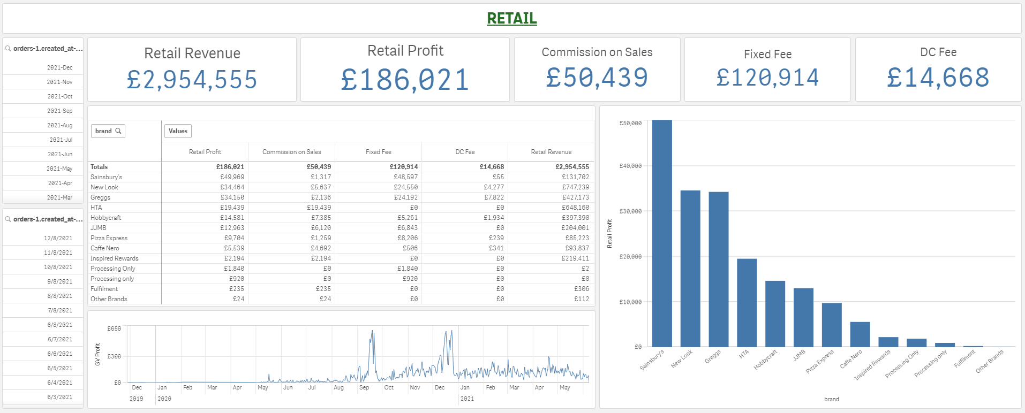This screenshot has width=1025, height=413.
Task: Select the Greggs row in the pivot table
Action: [x=101, y=197]
